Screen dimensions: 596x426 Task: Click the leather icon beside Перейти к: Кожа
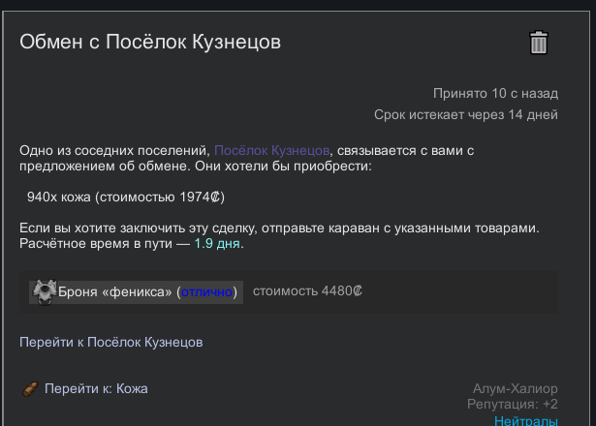[30, 389]
